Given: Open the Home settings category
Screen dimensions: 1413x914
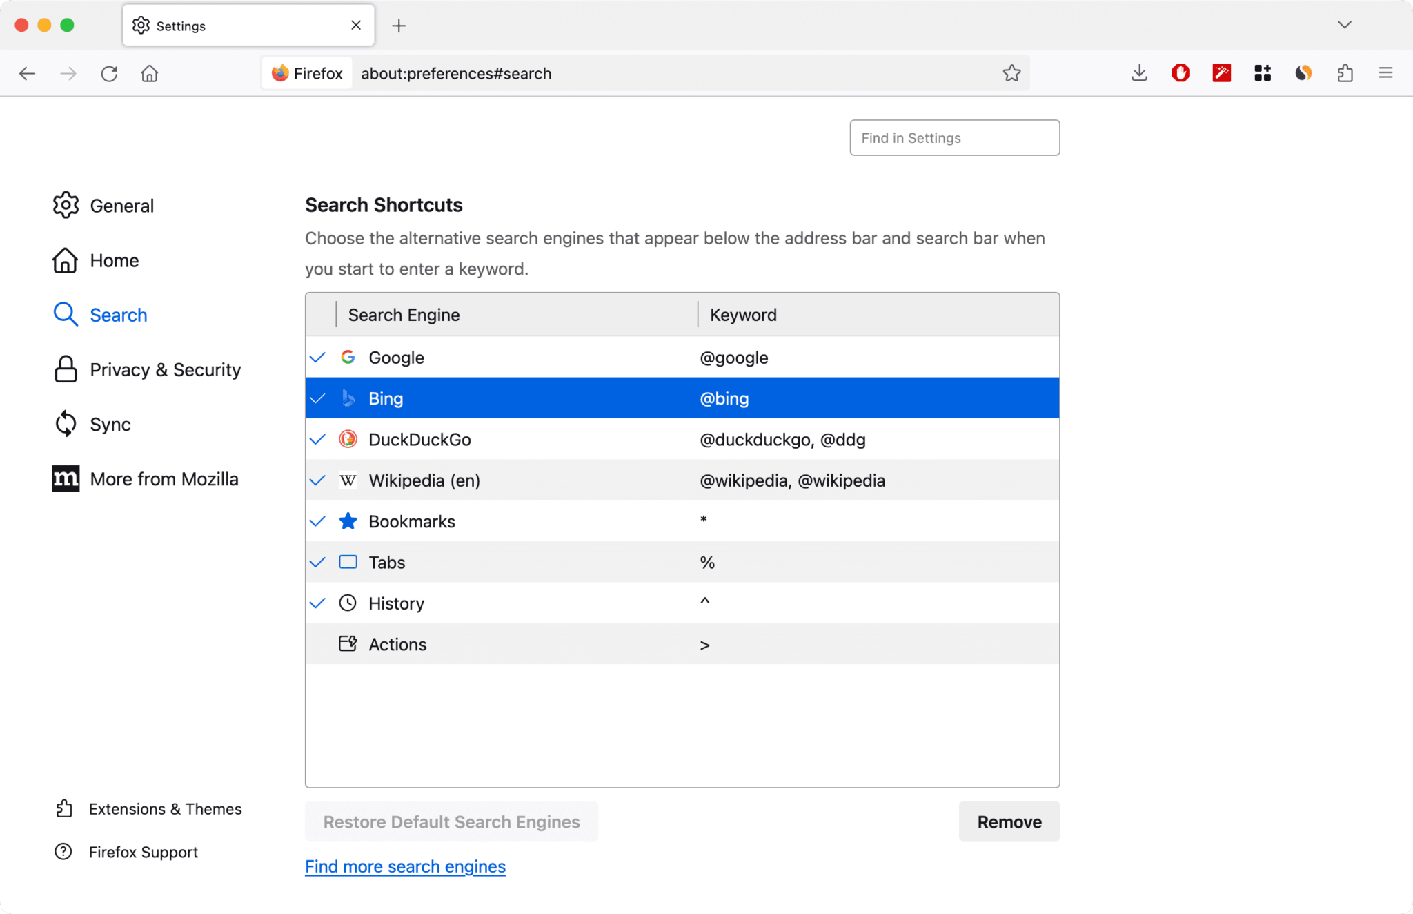Looking at the screenshot, I should coord(96,260).
